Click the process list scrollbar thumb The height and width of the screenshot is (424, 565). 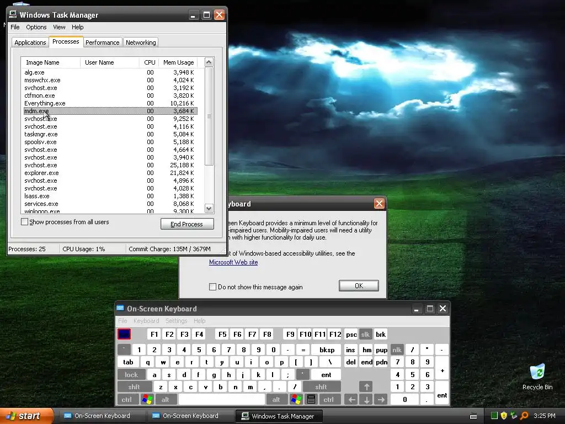[x=209, y=116]
